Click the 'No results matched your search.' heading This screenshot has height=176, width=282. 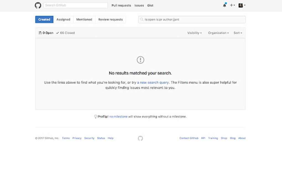coord(140,73)
